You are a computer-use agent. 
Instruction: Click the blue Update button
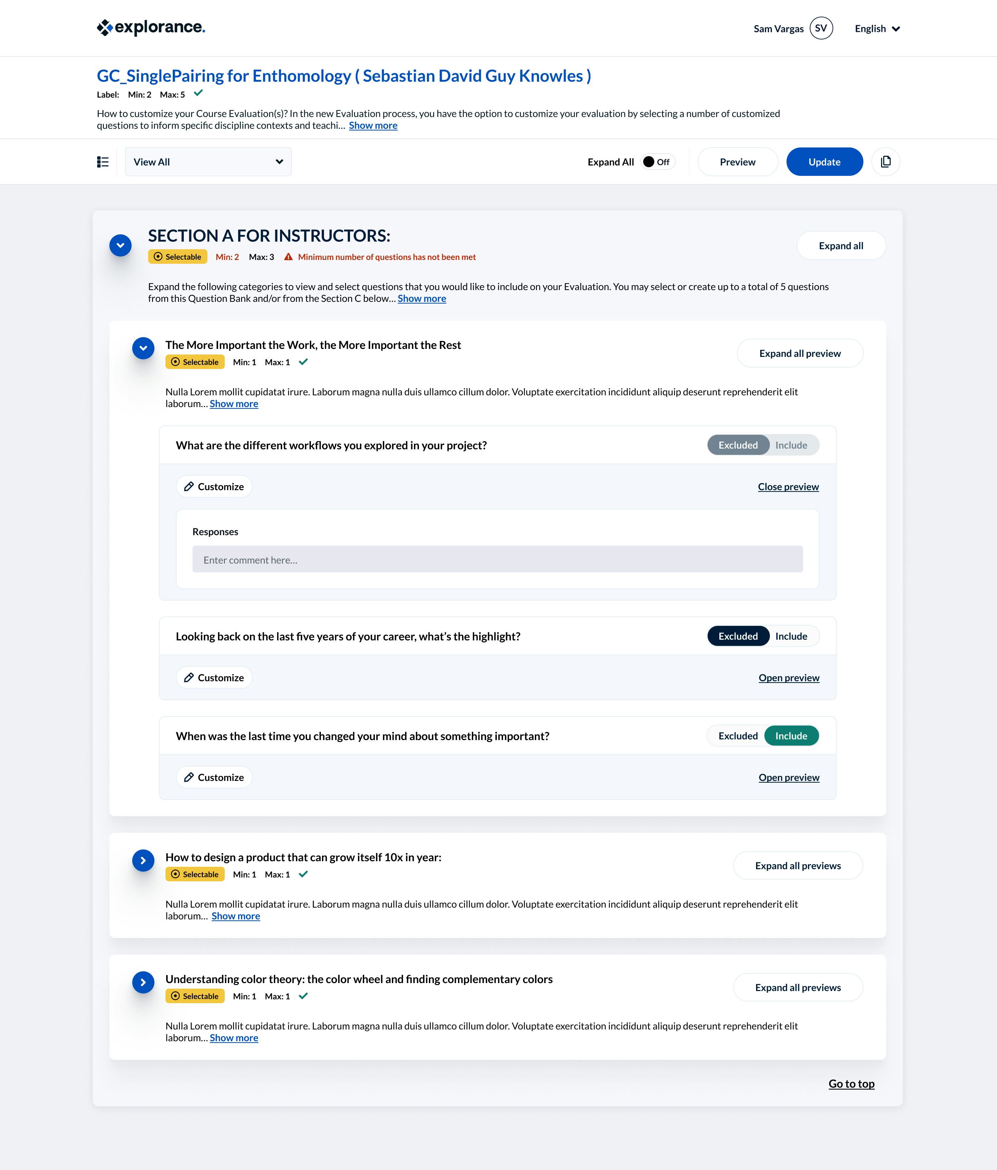coord(824,162)
